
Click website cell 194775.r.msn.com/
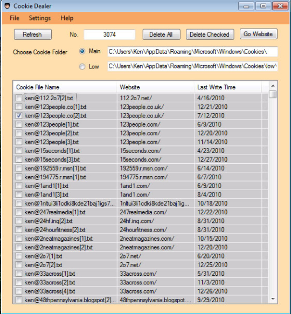144,177
